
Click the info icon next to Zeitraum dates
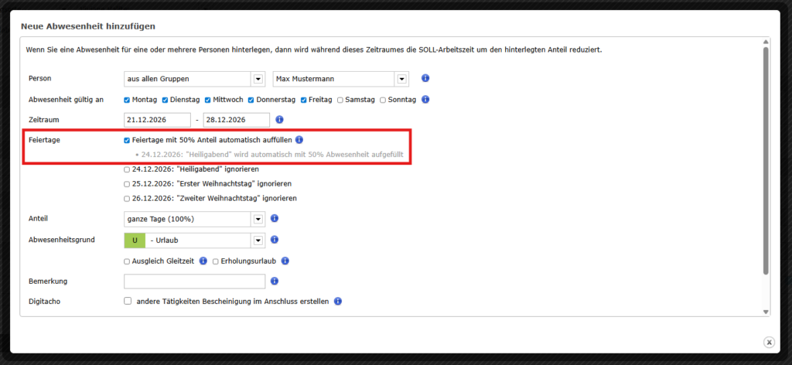280,120
